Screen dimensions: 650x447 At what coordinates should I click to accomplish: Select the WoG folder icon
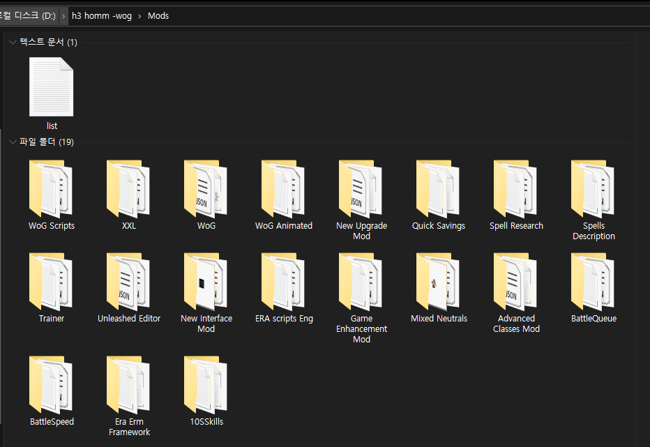(206, 189)
